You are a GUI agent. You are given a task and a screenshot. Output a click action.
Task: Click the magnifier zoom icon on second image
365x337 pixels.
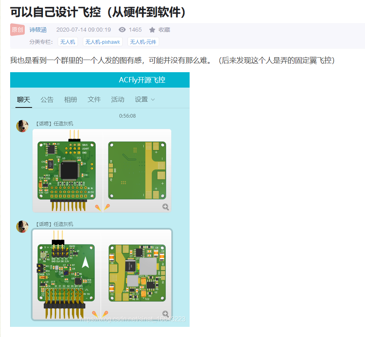point(166,314)
